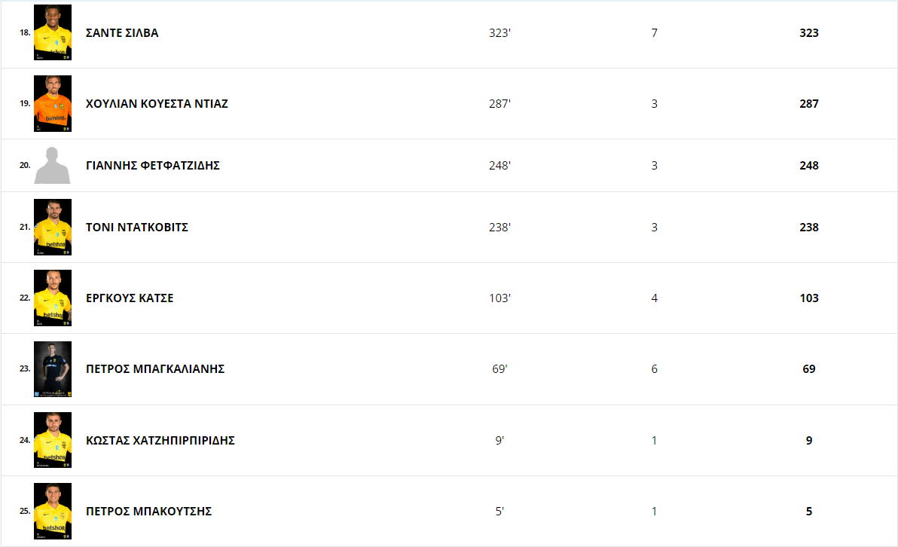Open the ΠΕΤΡΟΣ ΜΠΑΓΚΑΛΙΑΝΗΣ dark kit photo
898x547 pixels.
click(x=53, y=369)
